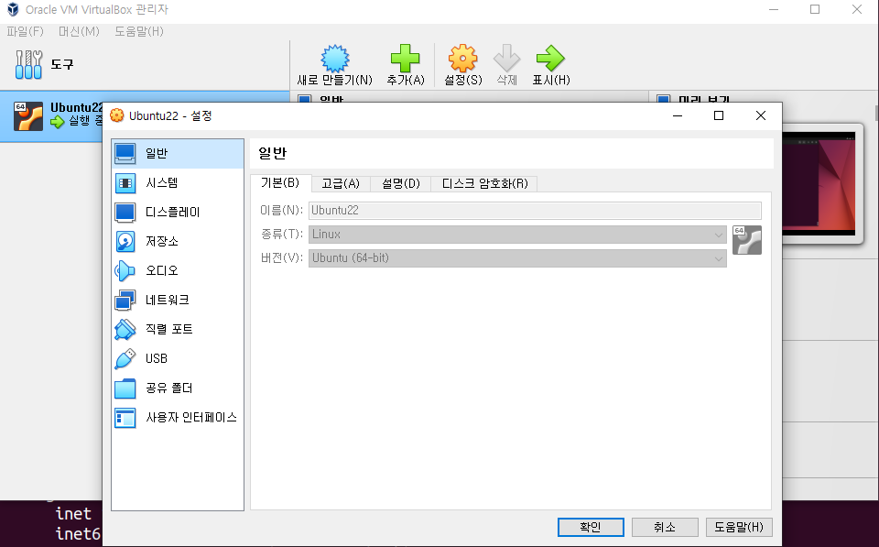The width and height of the screenshot is (879, 547).
Task: Switch to the 고급(A) tab
Action: [x=341, y=183]
